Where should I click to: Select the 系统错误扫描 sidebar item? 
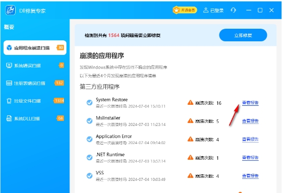[x=35, y=66]
